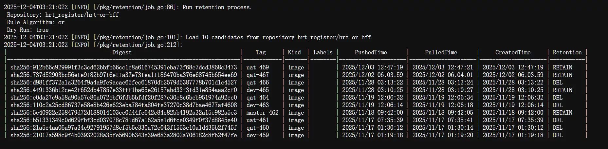Image resolution: width=608 pixels, height=149 pixels.
Task: Click the digest starting with sha256:912b66c9
Action: click(123, 67)
